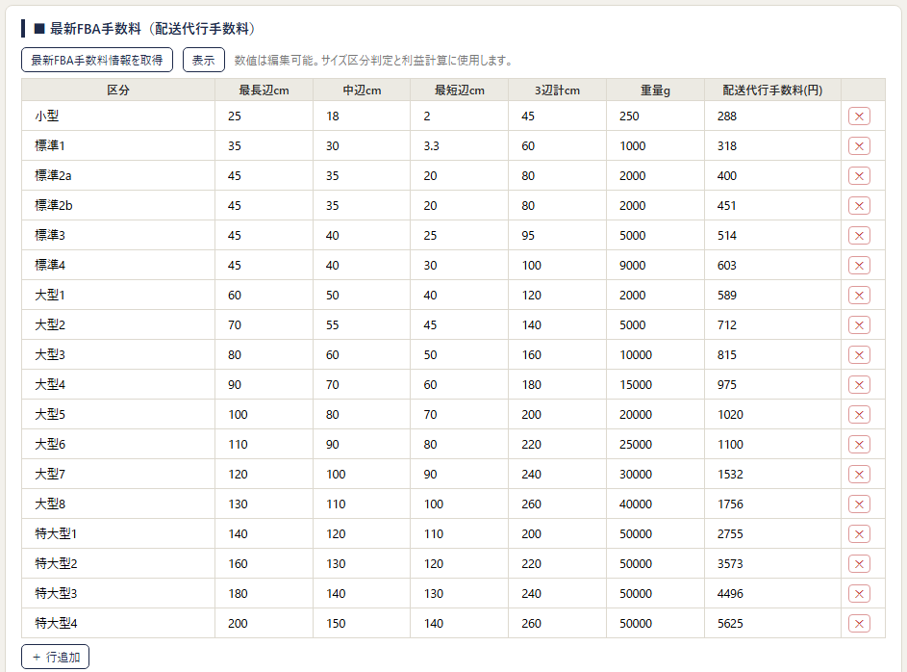Click the 最長辺cm column header

coord(264,90)
